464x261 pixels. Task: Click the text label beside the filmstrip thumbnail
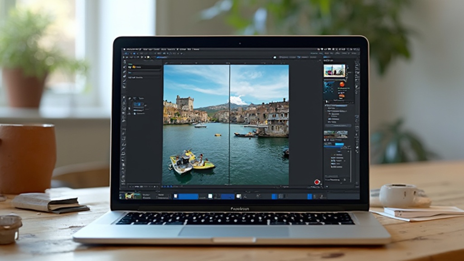[146, 196]
